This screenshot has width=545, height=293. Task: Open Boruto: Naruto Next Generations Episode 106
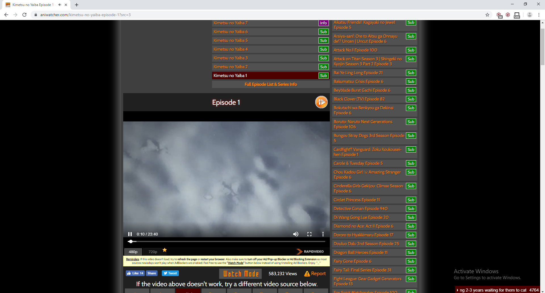363,124
